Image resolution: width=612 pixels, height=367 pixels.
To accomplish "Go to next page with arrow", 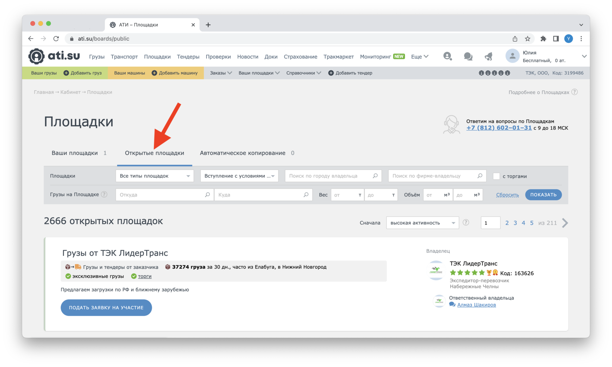I will pyautogui.click(x=565, y=223).
